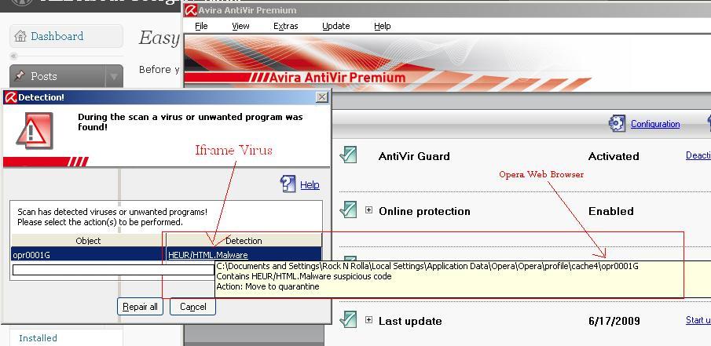Click the warning triangle icon in Detection dialog

35,131
